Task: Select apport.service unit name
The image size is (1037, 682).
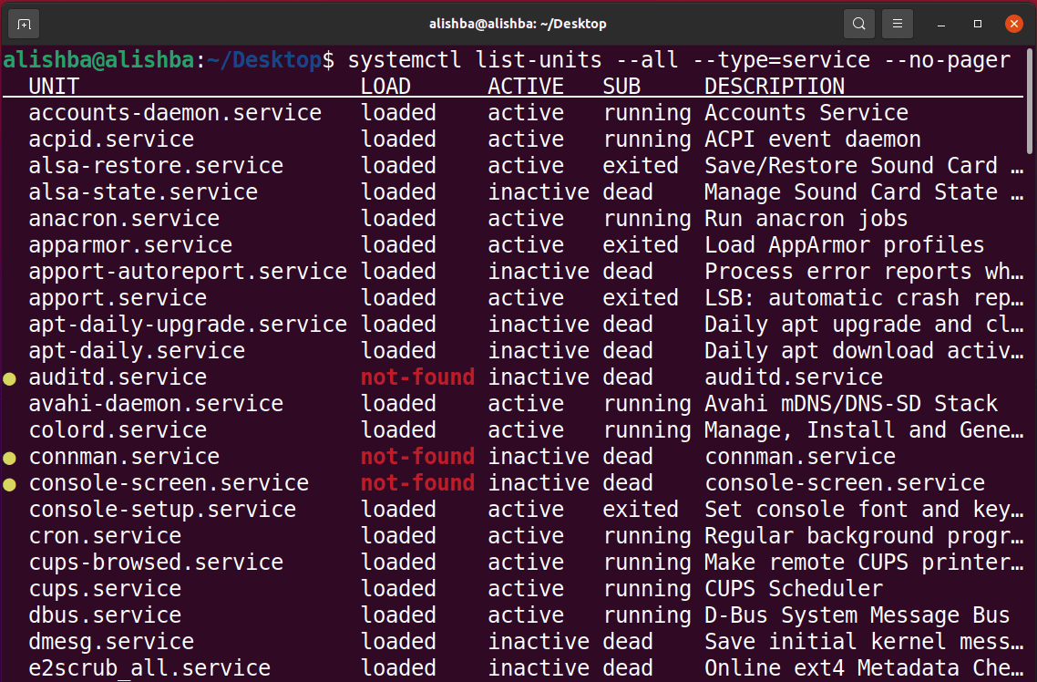Action: pyautogui.click(x=118, y=297)
